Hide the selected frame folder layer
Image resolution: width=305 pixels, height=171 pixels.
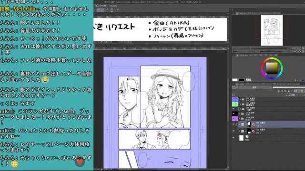[234, 124]
